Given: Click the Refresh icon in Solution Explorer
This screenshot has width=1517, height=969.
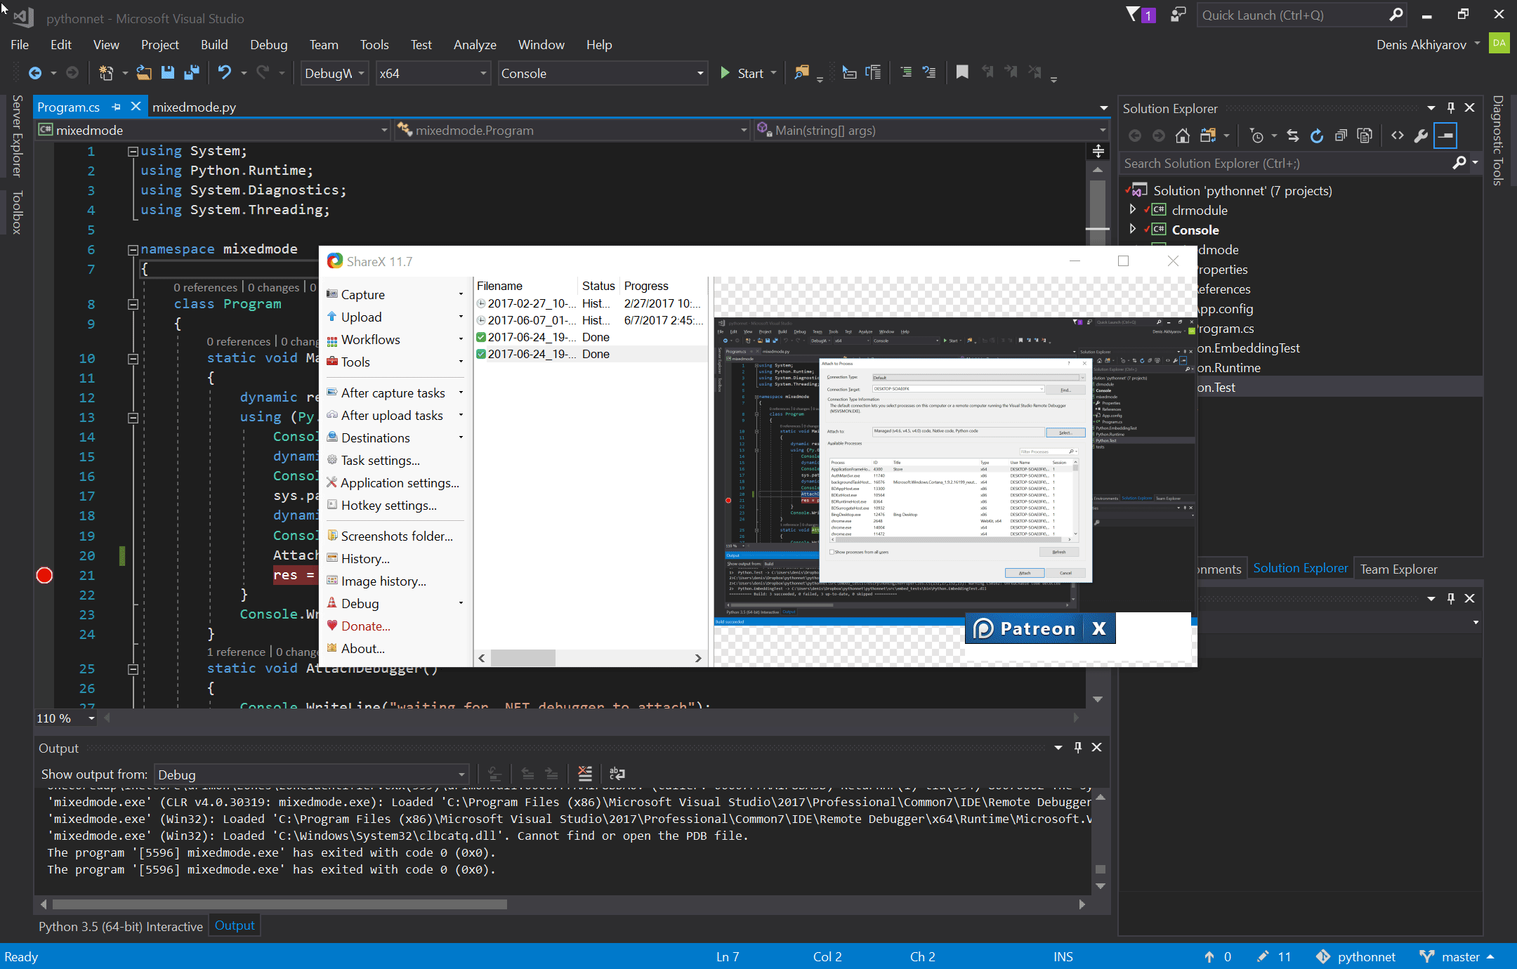Looking at the screenshot, I should coord(1317,136).
